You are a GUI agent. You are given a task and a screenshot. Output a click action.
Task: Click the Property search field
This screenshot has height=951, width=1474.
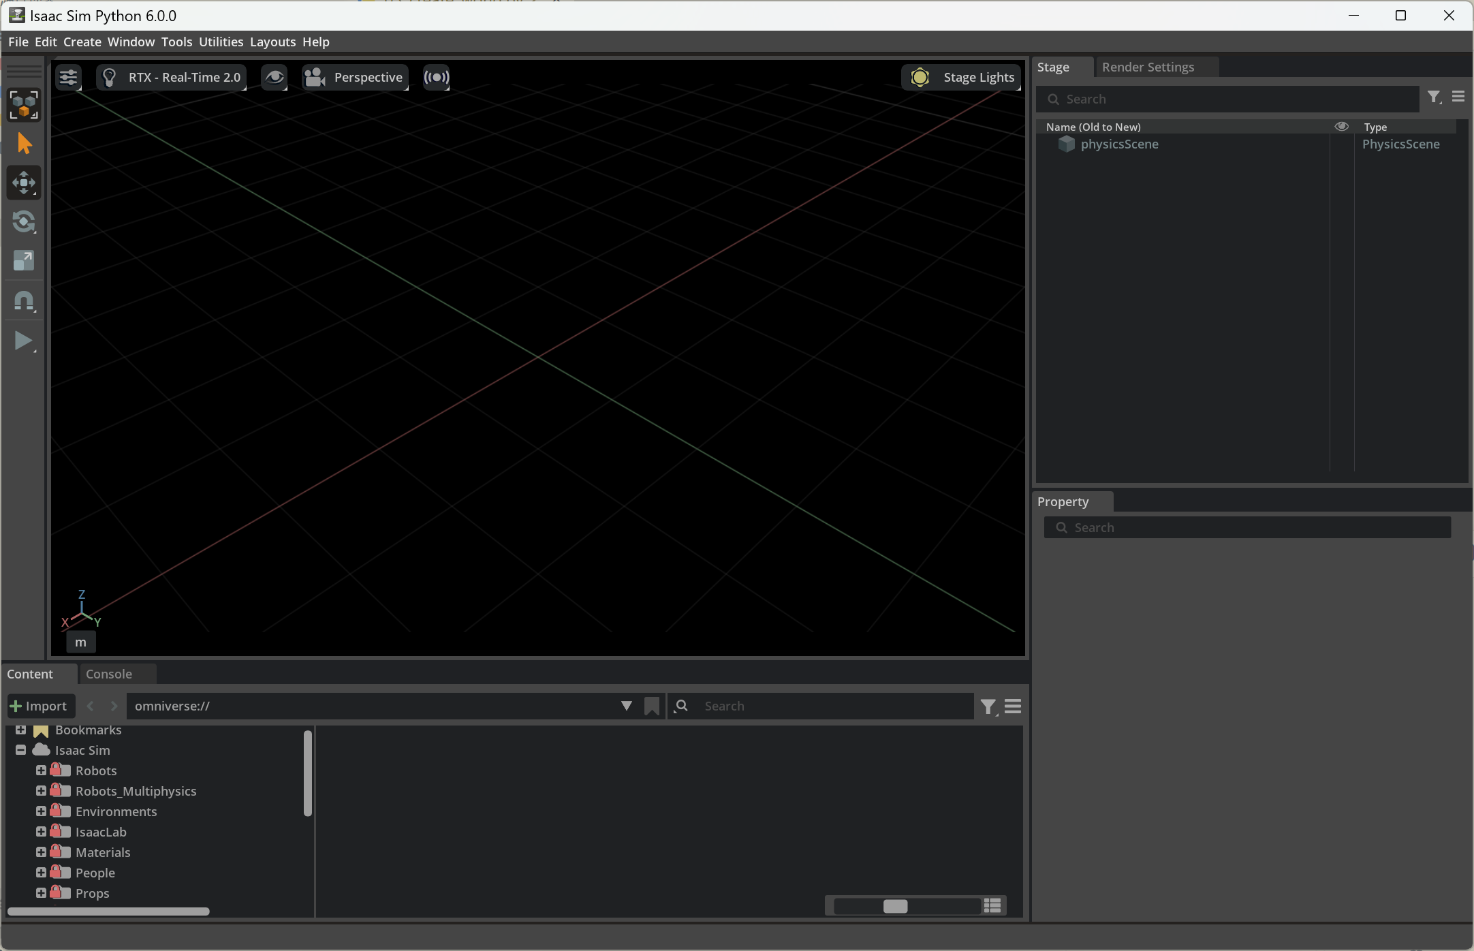tap(1247, 527)
